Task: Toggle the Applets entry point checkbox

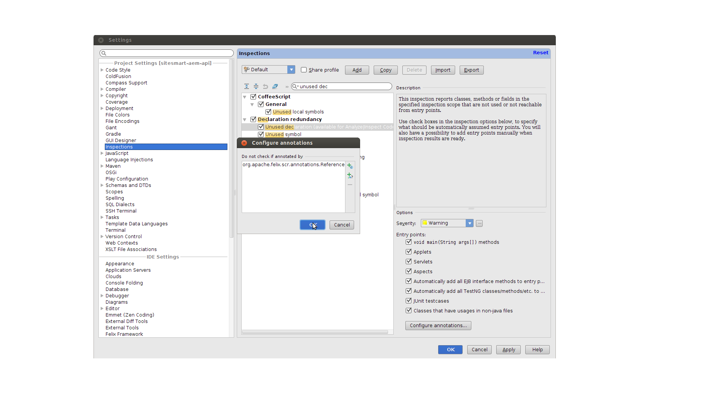Action: 409,252
